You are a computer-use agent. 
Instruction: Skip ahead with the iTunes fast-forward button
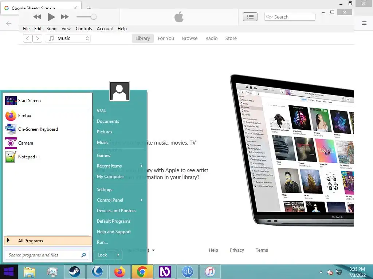coord(65,17)
